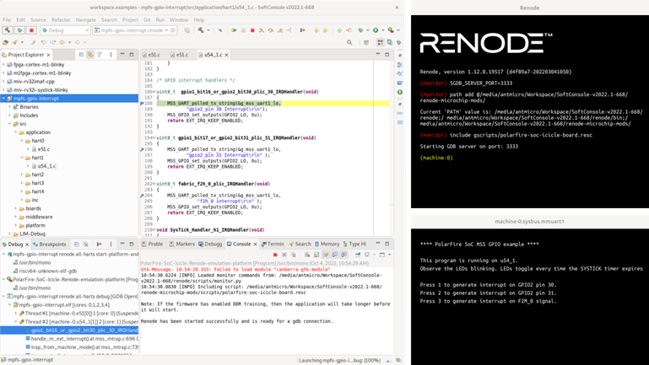Open Project Explorer view menu (three dots)
Screen dimensions: 649x365
tap(111, 55)
